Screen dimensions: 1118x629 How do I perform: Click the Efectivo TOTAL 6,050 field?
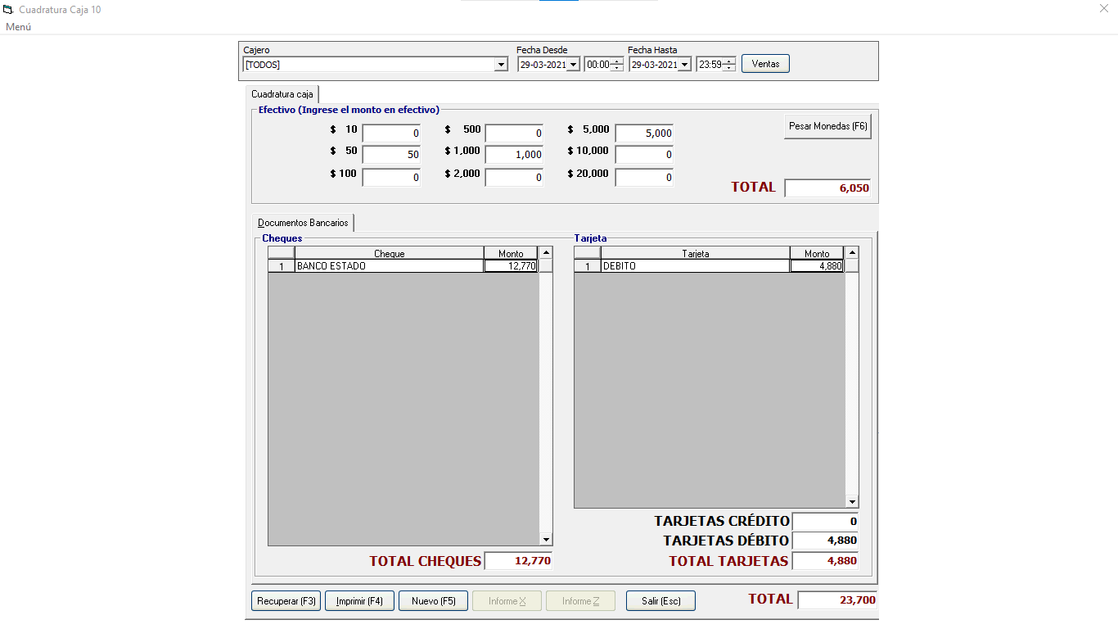(827, 188)
